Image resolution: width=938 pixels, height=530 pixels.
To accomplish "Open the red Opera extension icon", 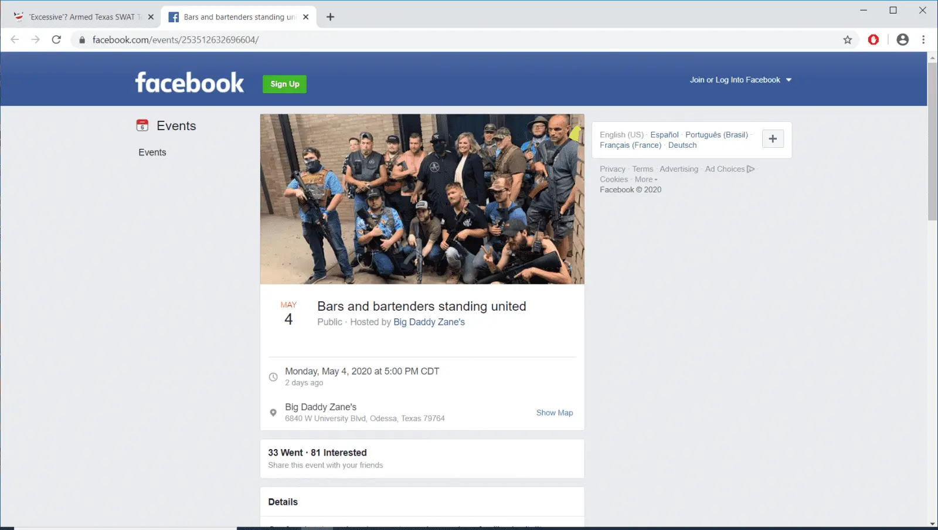I will coord(873,40).
